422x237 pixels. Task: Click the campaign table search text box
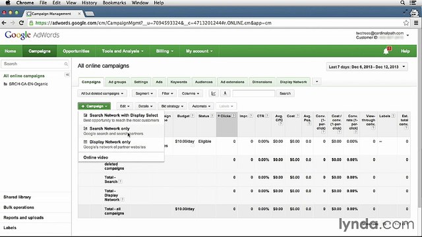[253, 93]
